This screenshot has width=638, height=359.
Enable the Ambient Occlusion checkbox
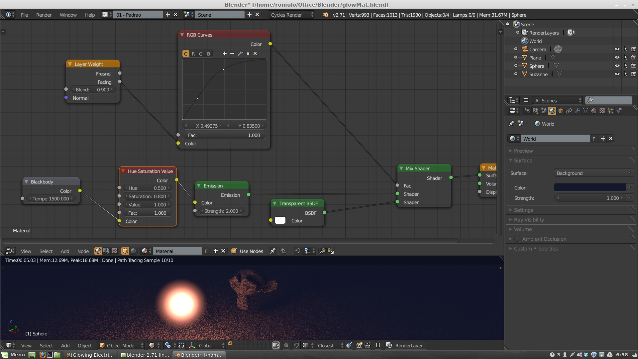coord(517,239)
